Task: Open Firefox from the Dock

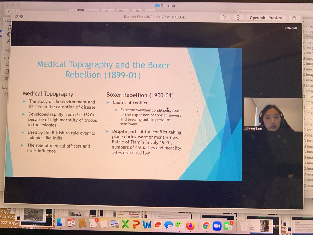Action: tap(190, 225)
